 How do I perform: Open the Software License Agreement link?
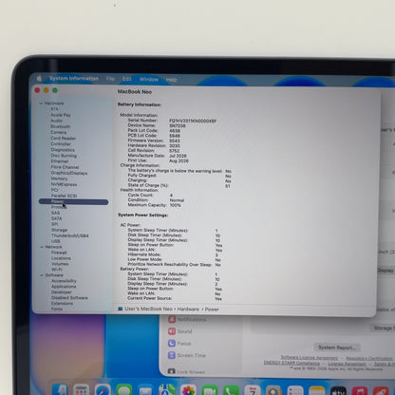[310, 357]
